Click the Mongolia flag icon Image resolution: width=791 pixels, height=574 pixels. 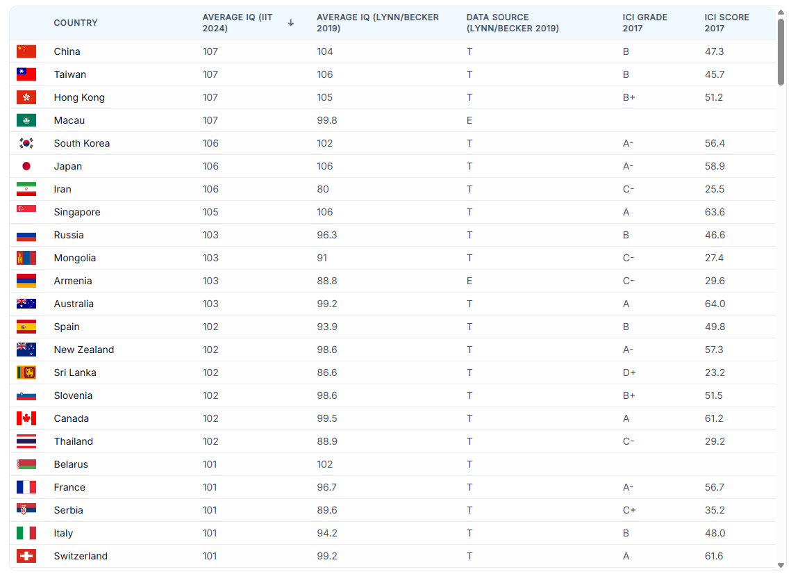(26, 258)
